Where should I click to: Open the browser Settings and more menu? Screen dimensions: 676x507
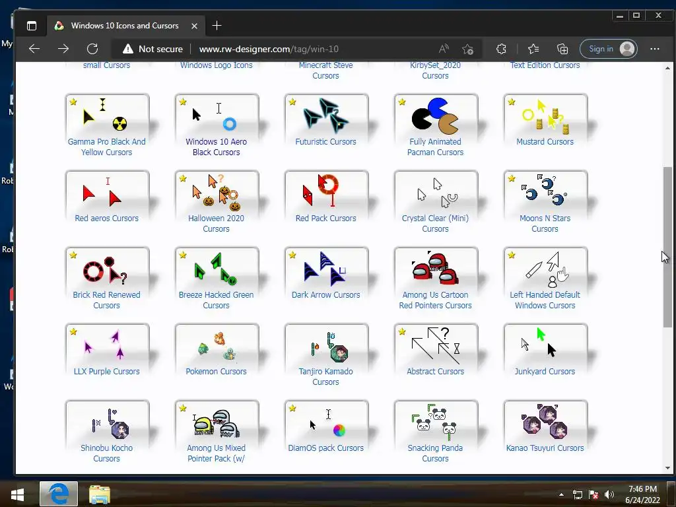pos(654,49)
